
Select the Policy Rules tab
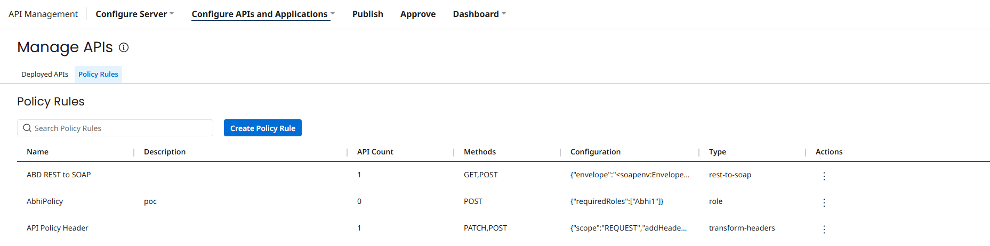[x=98, y=75]
